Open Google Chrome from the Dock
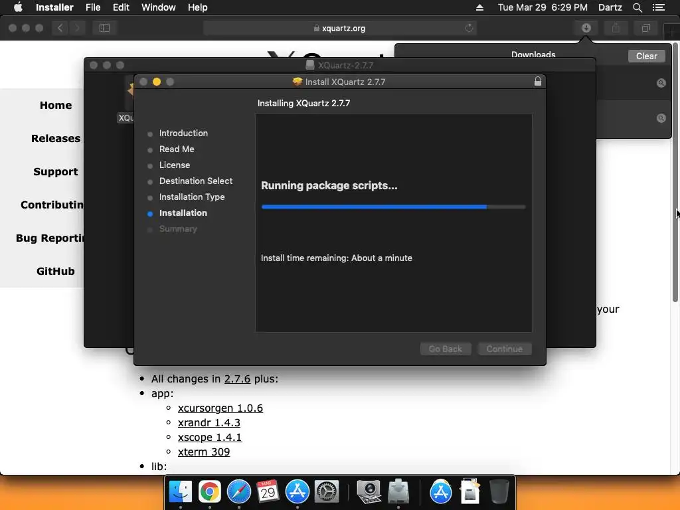680x510 pixels. click(x=209, y=492)
